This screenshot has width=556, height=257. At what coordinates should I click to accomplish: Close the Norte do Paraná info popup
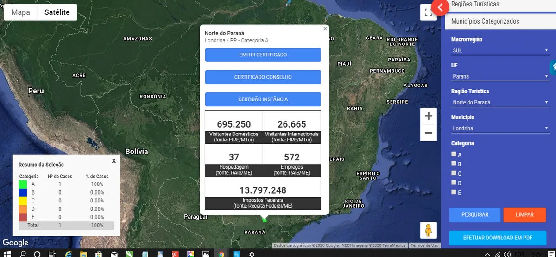click(x=325, y=28)
